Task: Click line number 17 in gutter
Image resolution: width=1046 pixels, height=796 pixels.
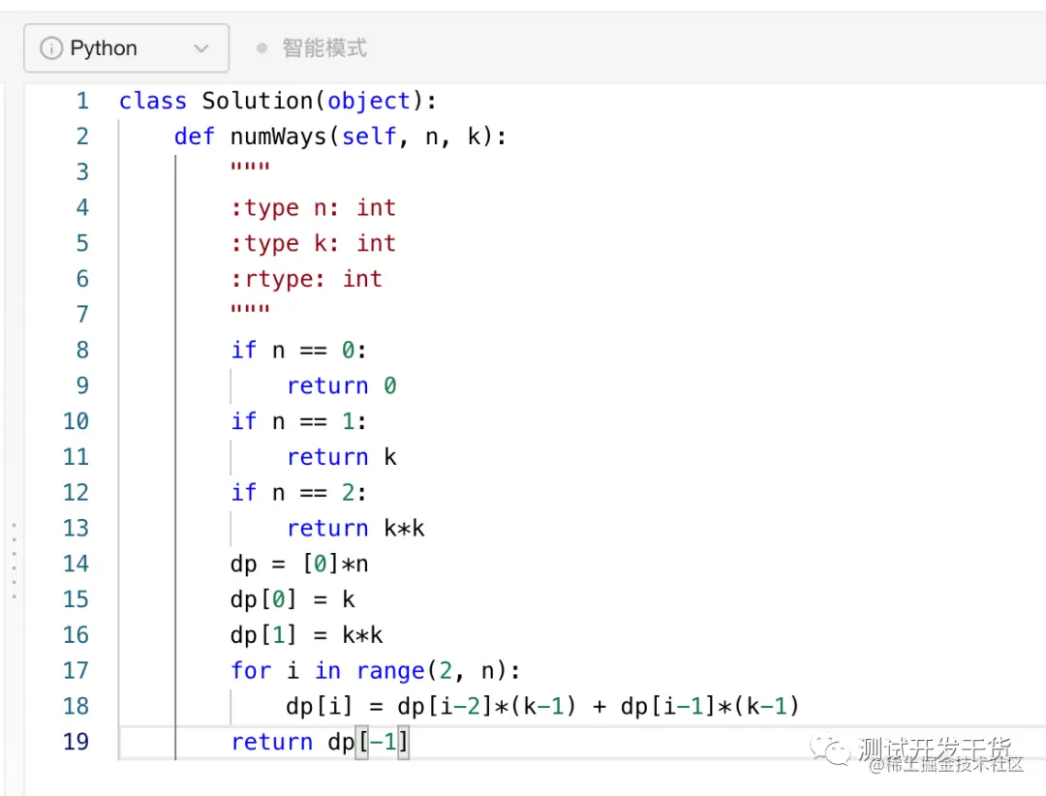Action: (x=76, y=670)
